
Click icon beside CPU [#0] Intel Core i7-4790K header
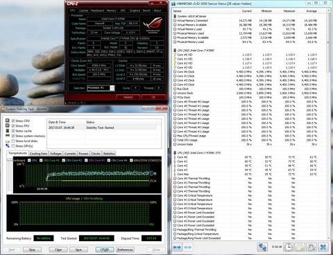pyautogui.click(x=175, y=50)
